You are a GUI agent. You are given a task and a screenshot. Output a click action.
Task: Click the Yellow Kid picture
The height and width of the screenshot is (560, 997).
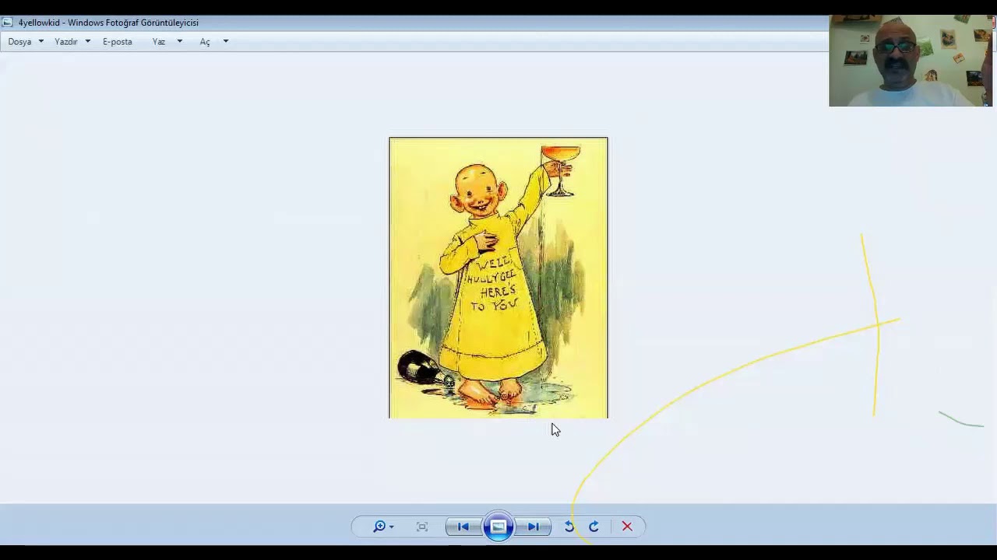tap(498, 278)
